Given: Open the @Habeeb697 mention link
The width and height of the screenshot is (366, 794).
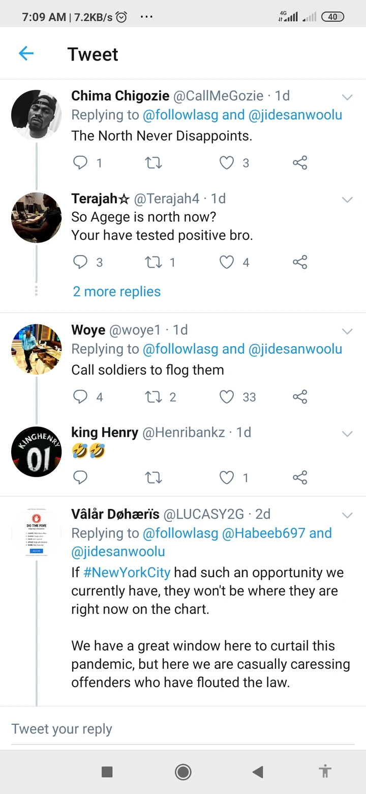Looking at the screenshot, I should coord(263,533).
